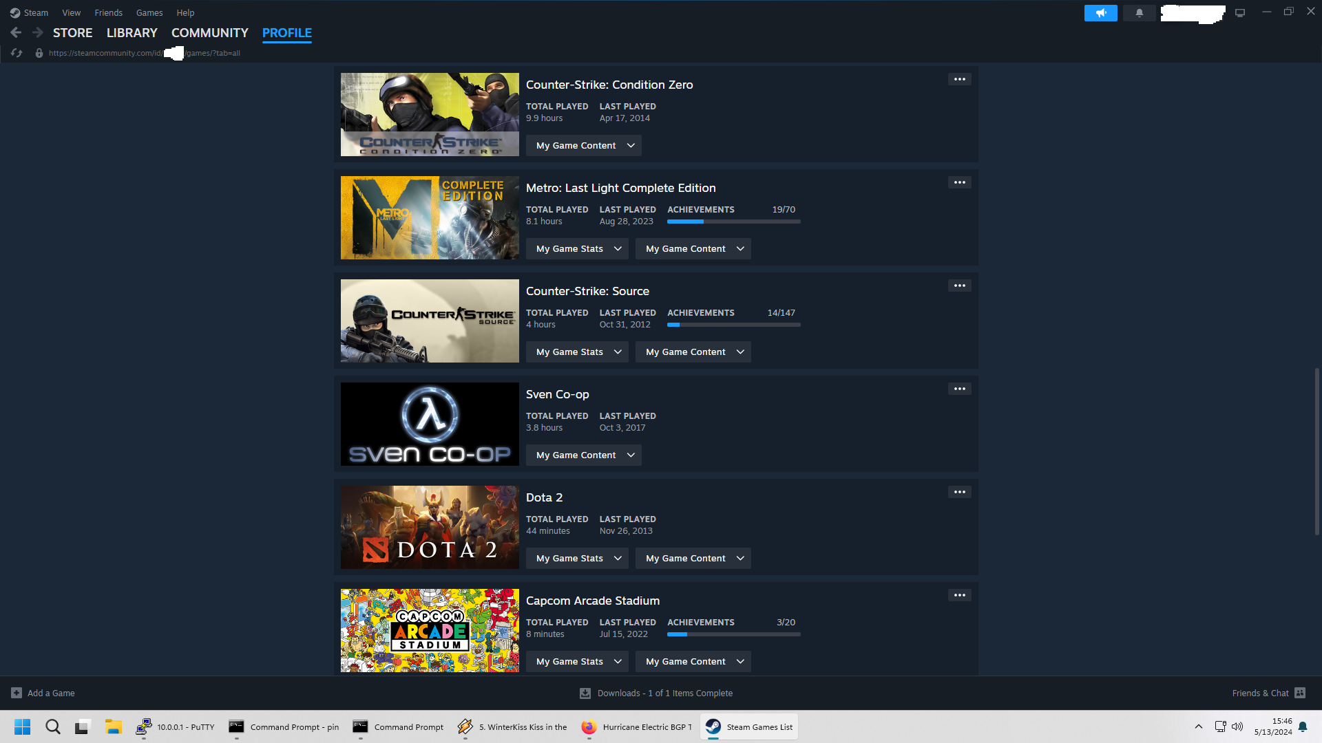
Task: Click the forward navigation arrow
Action: tap(38, 32)
